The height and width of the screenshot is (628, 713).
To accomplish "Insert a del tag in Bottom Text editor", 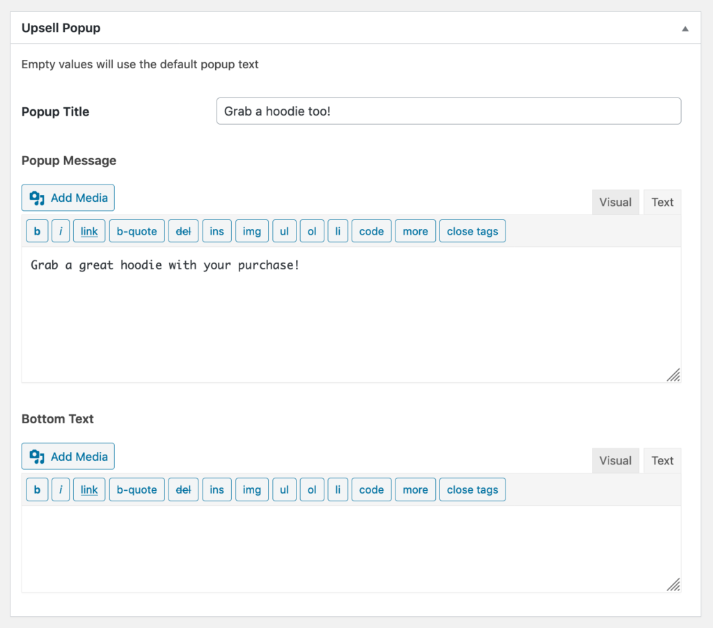I will point(183,489).
